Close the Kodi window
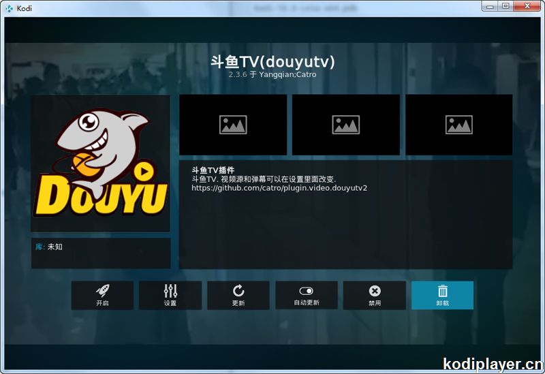Screen dimensions: 545x374 tap(527, 6)
